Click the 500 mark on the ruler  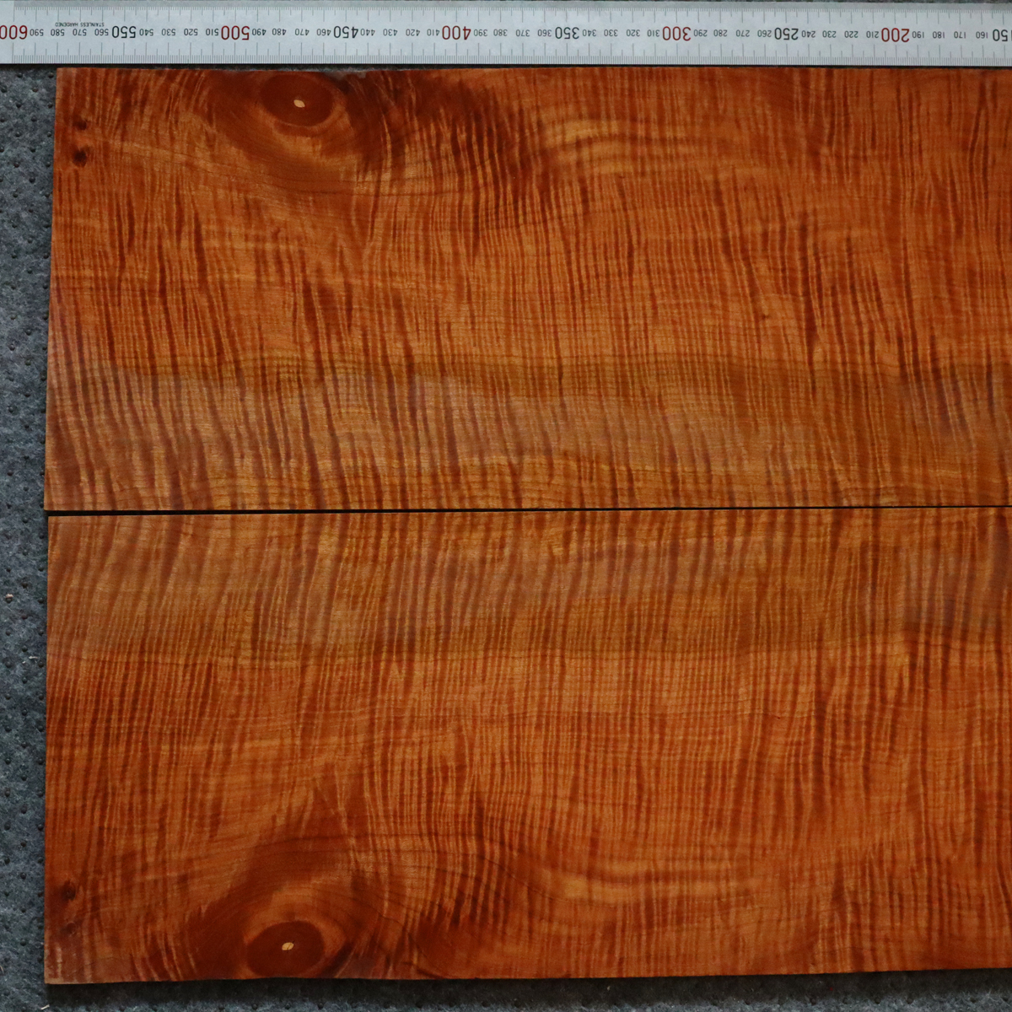234,32
